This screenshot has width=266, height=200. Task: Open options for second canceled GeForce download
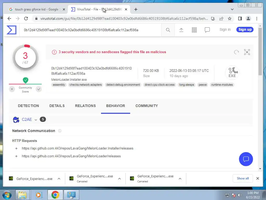(119, 179)
